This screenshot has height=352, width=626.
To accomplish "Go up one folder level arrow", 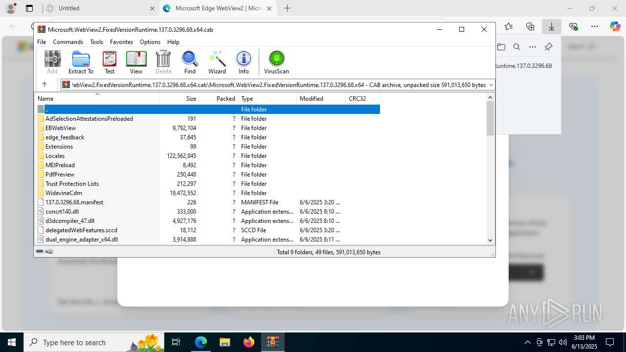I will [x=45, y=85].
